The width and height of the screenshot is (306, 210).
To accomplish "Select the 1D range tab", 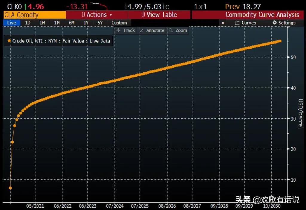I will pos(28,23).
